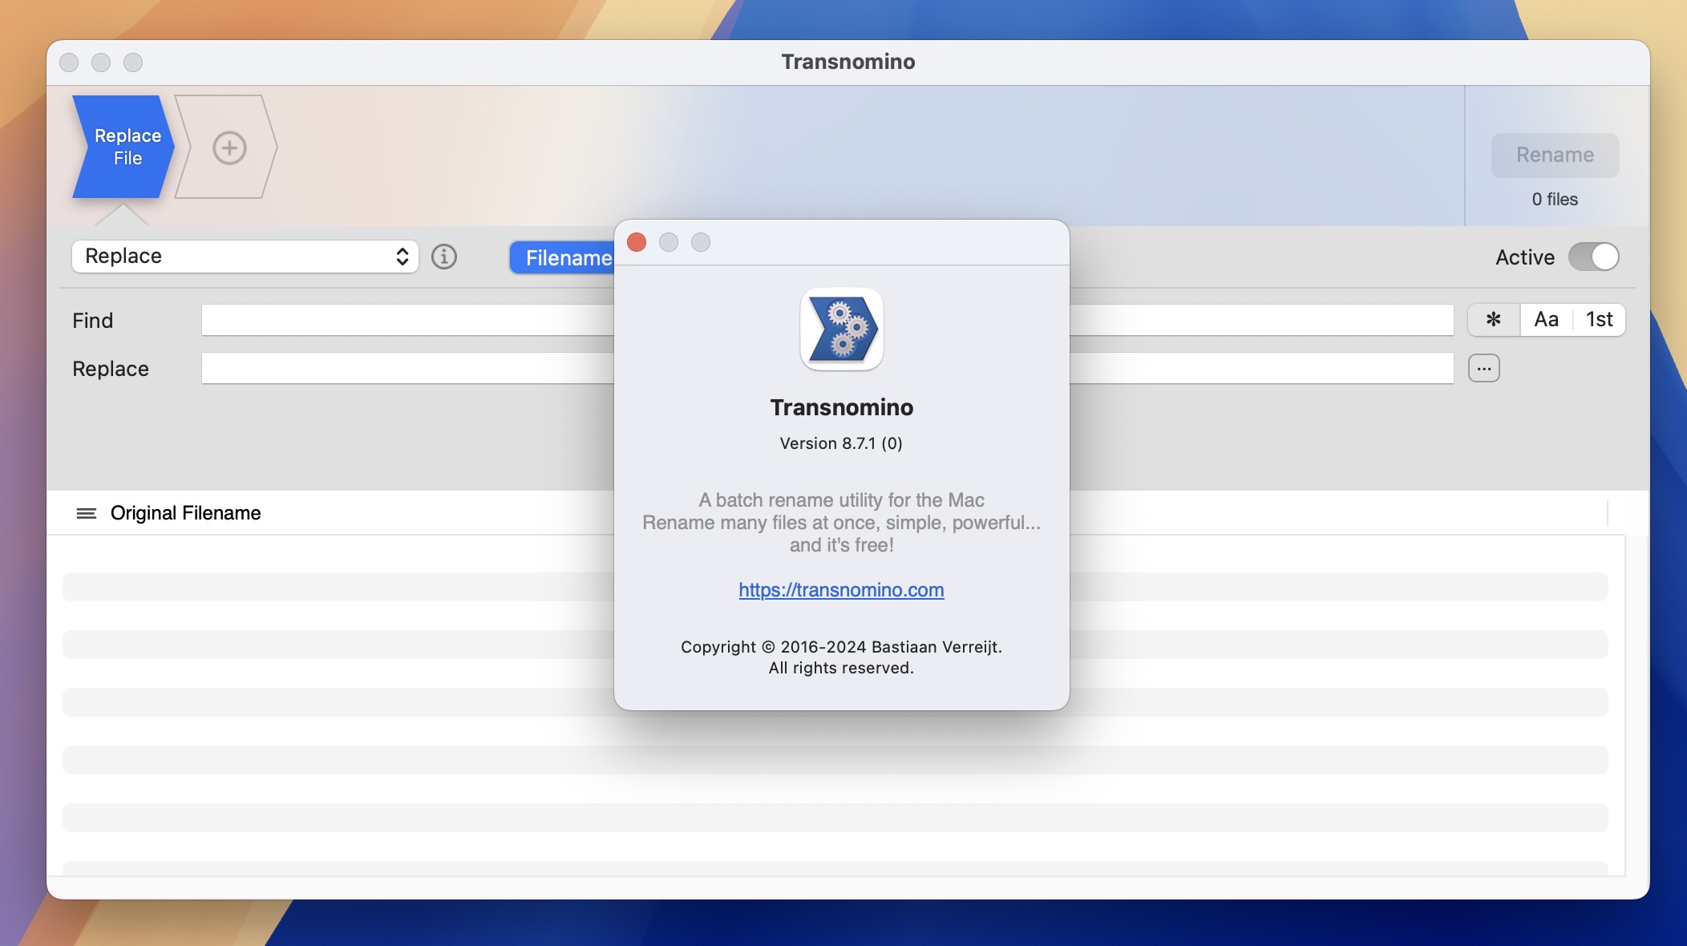Toggle the Aa case-sensitive option

1546,320
